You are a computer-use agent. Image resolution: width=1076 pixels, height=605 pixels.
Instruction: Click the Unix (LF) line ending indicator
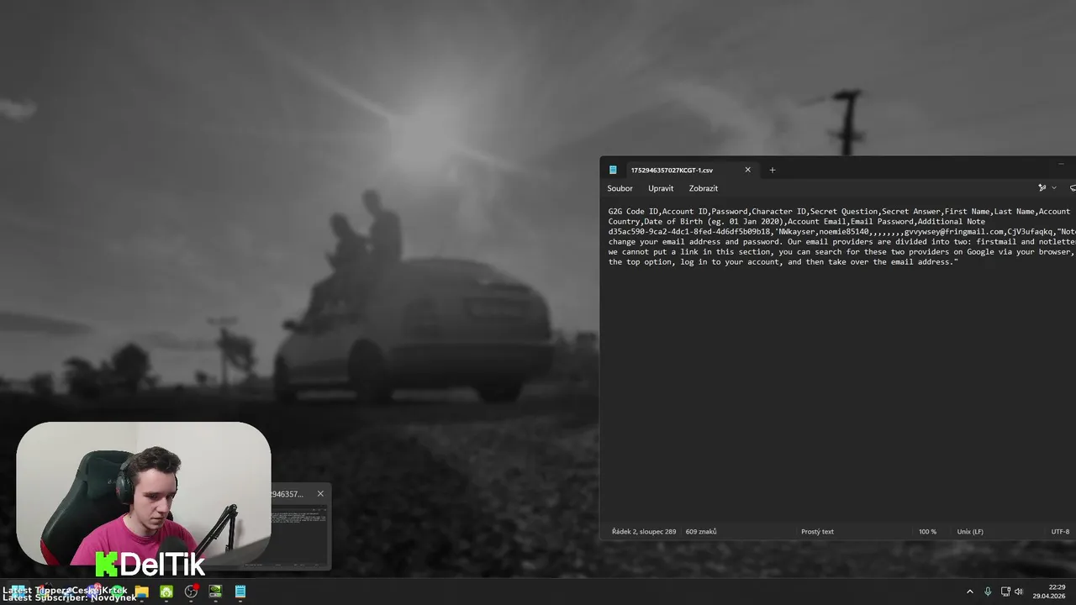tap(970, 531)
